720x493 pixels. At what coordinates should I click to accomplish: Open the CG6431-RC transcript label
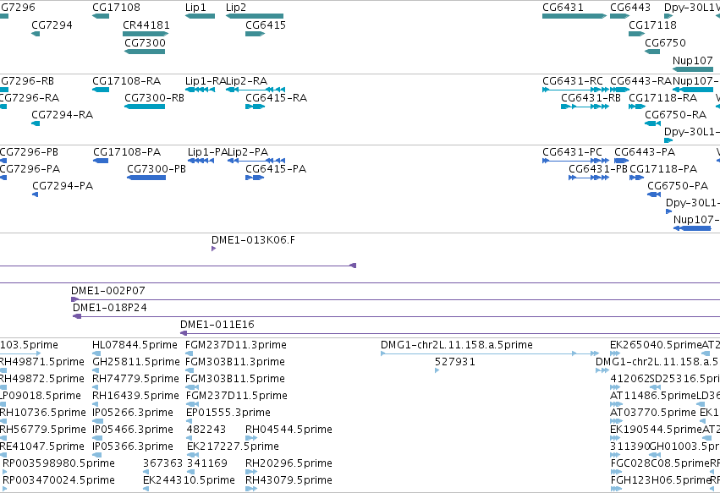click(573, 81)
